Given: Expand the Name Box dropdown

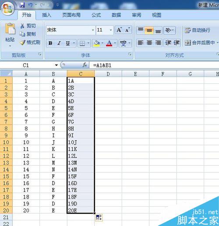Looking at the screenshot, I should pos(57,65).
